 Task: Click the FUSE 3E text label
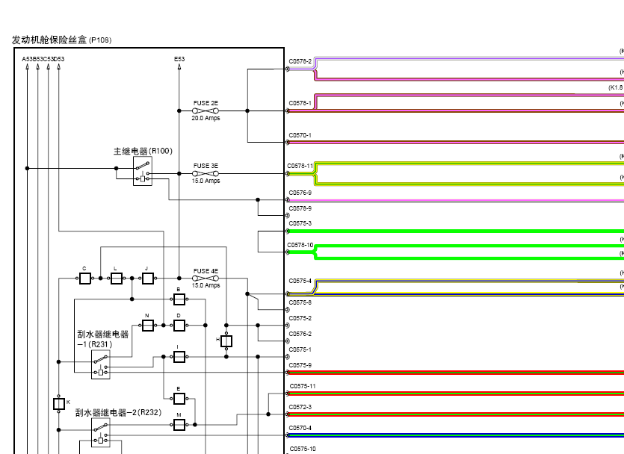(x=206, y=166)
